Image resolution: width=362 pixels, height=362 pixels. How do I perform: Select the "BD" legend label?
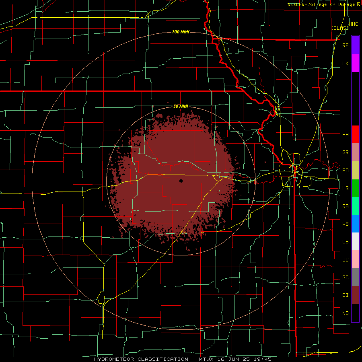click(345, 171)
